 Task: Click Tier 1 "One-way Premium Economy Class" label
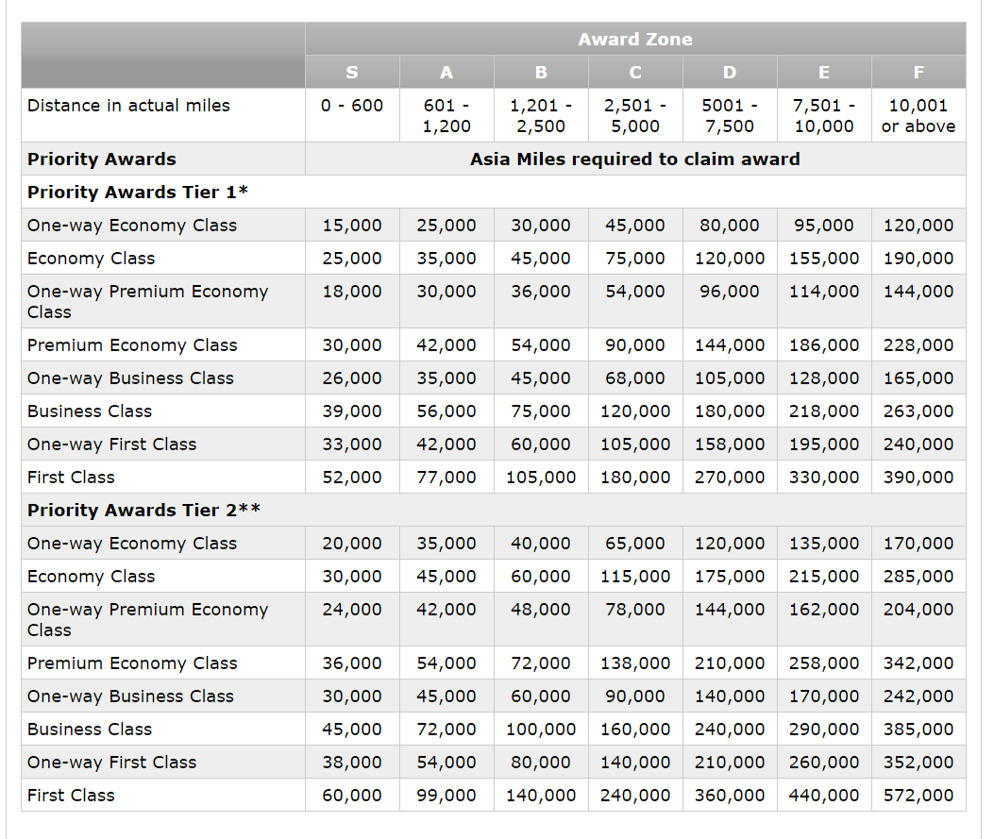(x=147, y=301)
